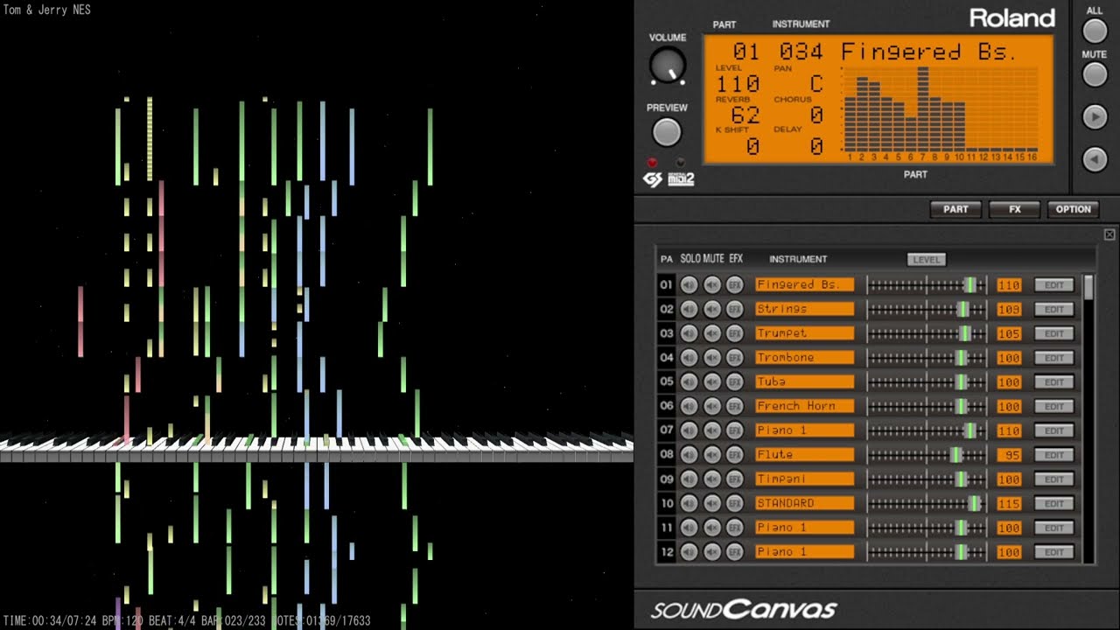
Task: Mute part 02 Strings
Action: [x=712, y=309]
